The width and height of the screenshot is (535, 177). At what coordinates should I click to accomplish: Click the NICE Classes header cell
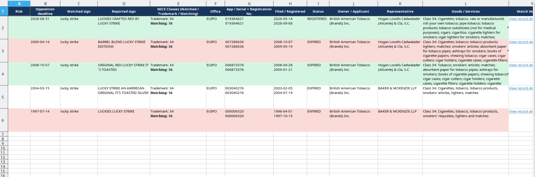point(178,11)
